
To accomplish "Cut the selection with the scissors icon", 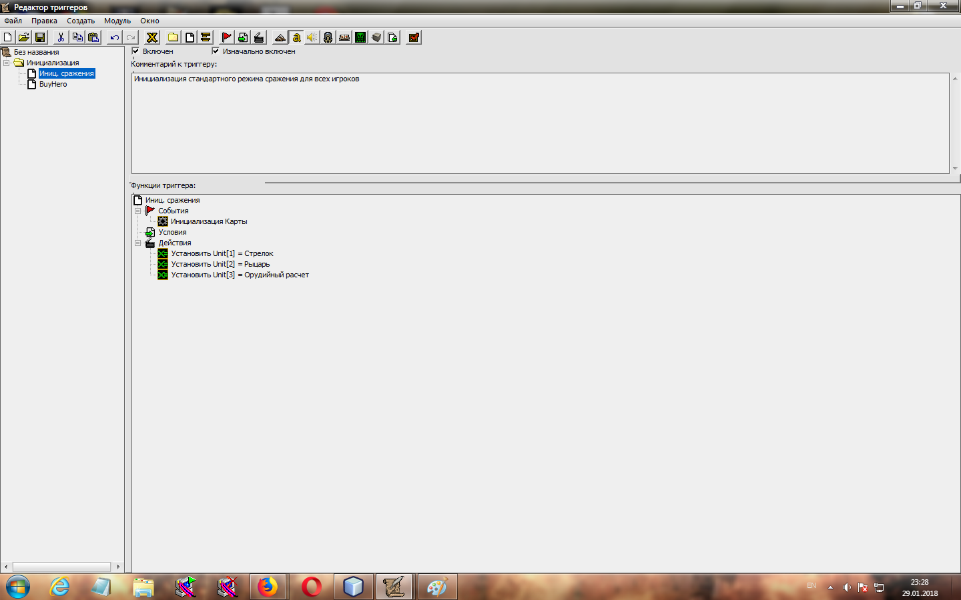I will (x=61, y=37).
